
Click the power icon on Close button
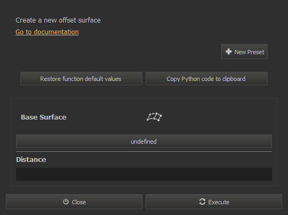coord(66,202)
